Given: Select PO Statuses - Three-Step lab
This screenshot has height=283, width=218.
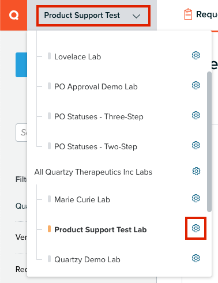Looking at the screenshot, I should [x=99, y=116].
